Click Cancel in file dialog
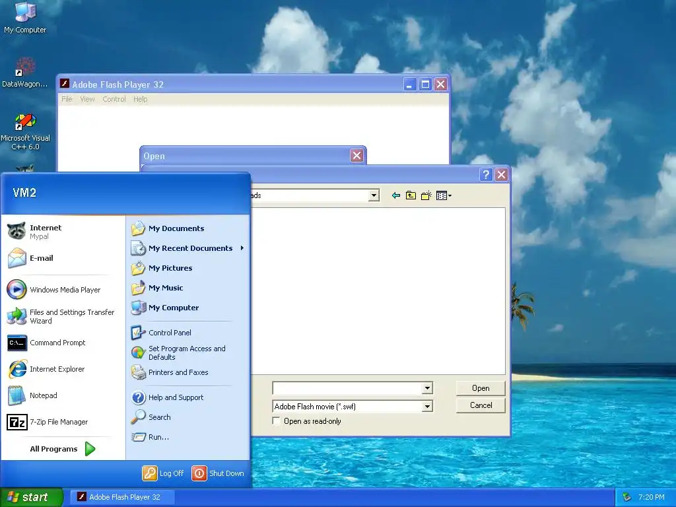676x507 pixels. pyautogui.click(x=481, y=405)
